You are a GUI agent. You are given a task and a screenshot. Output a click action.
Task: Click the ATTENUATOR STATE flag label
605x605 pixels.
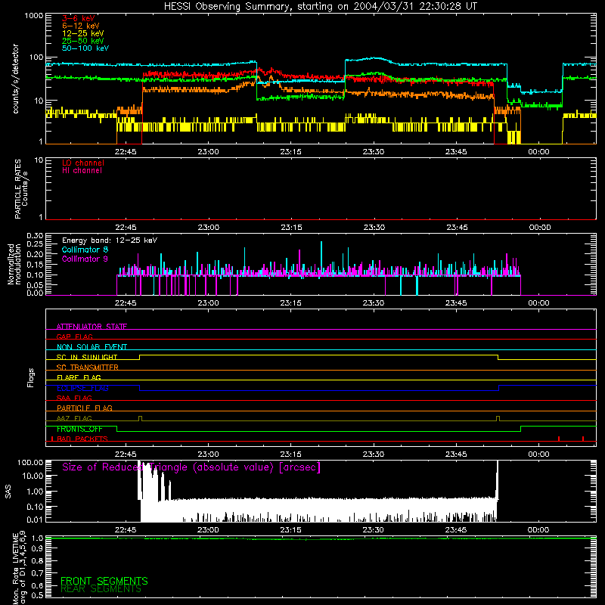[x=92, y=327]
